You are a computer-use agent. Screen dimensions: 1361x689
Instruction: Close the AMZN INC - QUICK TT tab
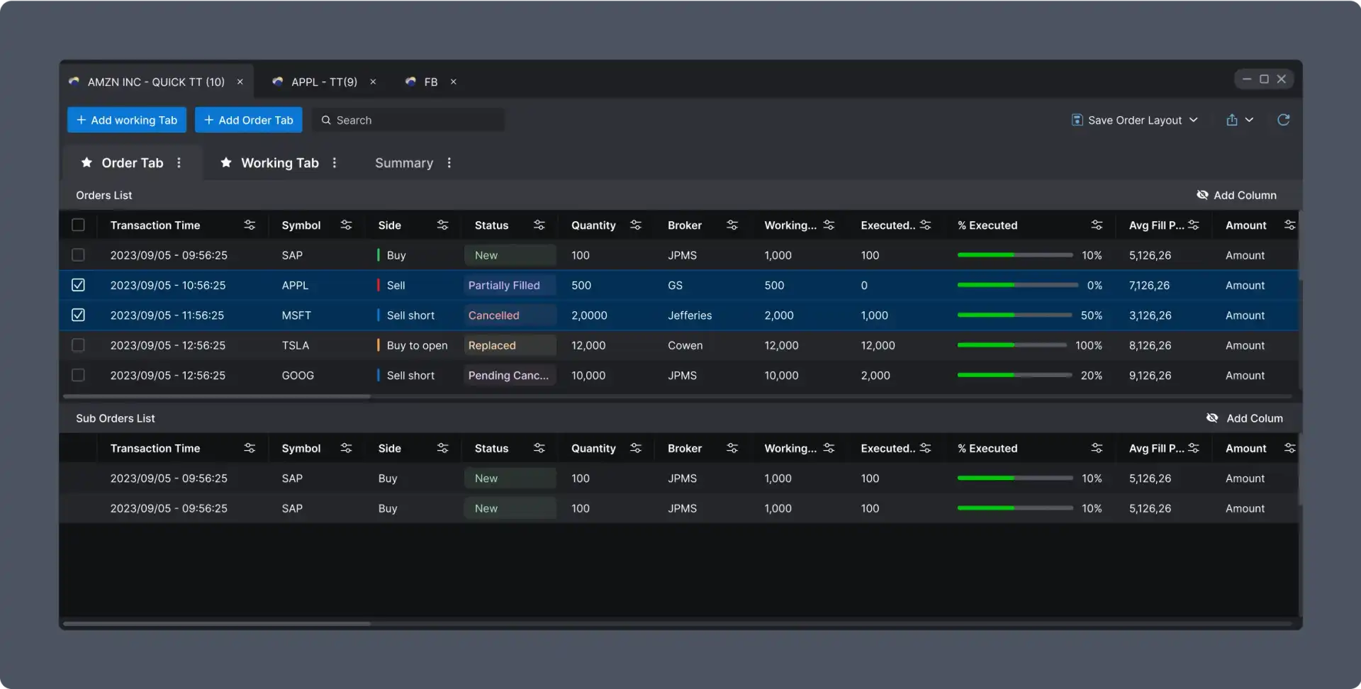click(x=240, y=82)
